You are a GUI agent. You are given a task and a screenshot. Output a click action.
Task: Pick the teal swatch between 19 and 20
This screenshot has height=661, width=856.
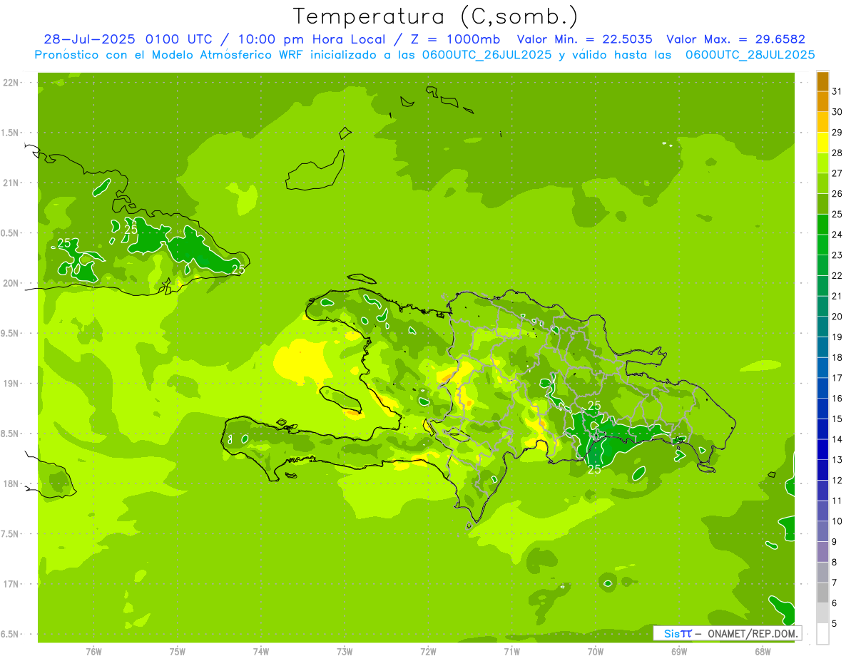822,327
